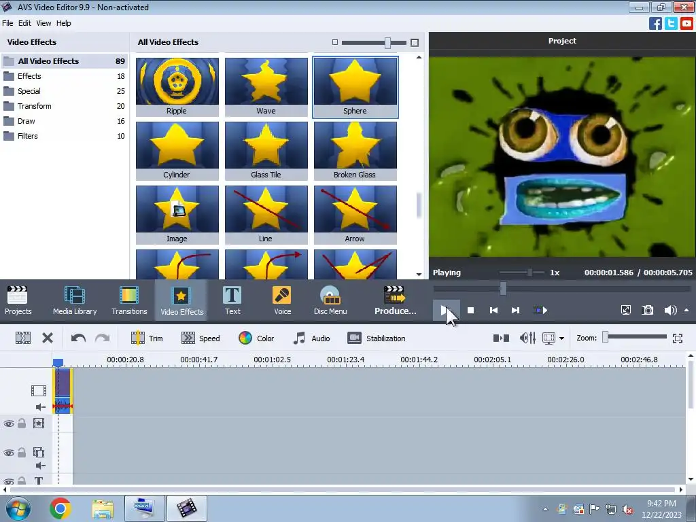The height and width of the screenshot is (522, 696).
Task: Select the Draw folder
Action: click(65, 121)
